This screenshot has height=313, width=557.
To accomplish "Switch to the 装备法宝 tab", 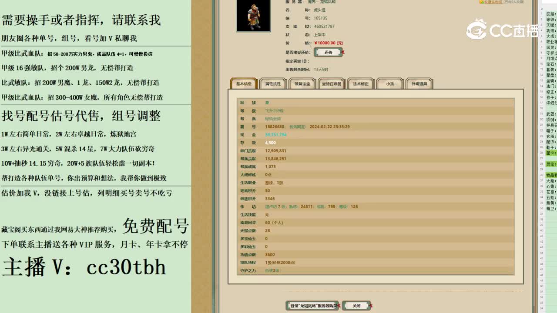I will (302, 83).
